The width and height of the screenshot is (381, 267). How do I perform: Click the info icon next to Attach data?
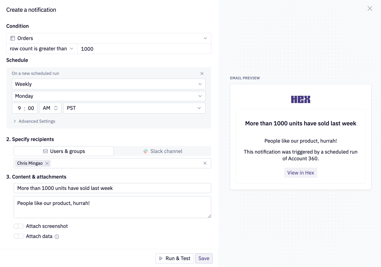pyautogui.click(x=57, y=237)
